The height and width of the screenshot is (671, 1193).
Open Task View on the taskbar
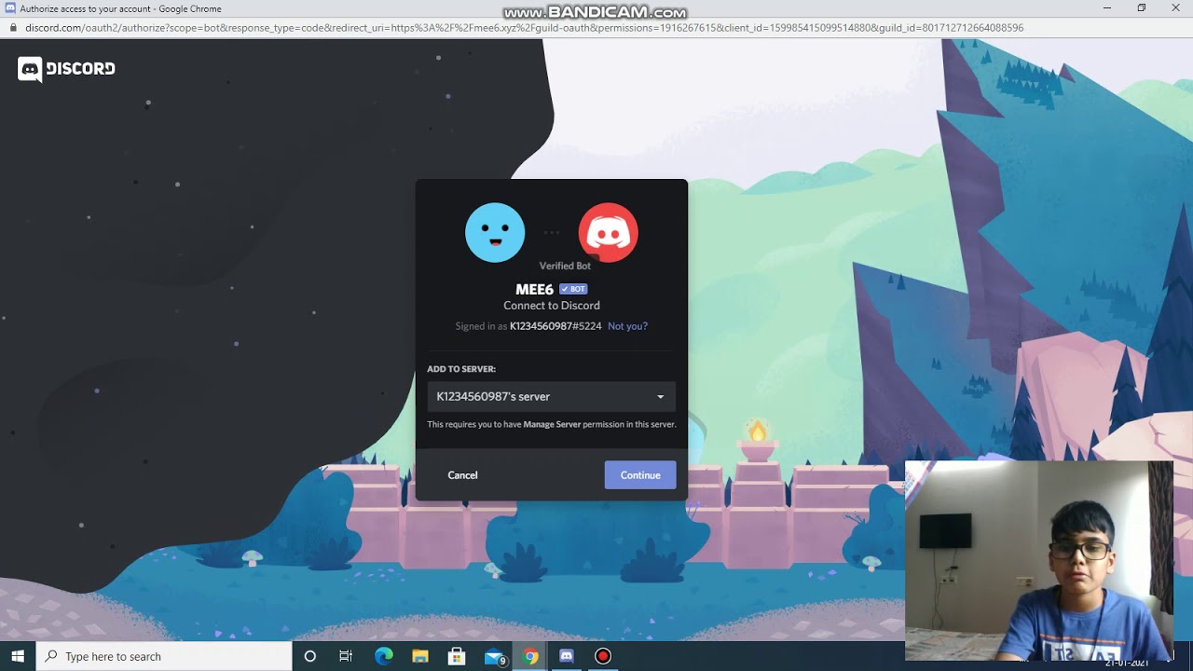[346, 656]
